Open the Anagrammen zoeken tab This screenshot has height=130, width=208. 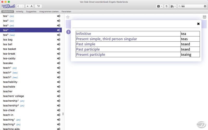coord(49,11)
